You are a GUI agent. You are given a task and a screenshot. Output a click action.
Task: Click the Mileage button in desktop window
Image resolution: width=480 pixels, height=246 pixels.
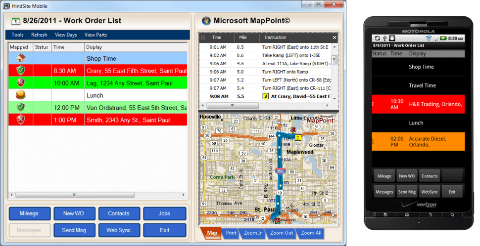29,213
